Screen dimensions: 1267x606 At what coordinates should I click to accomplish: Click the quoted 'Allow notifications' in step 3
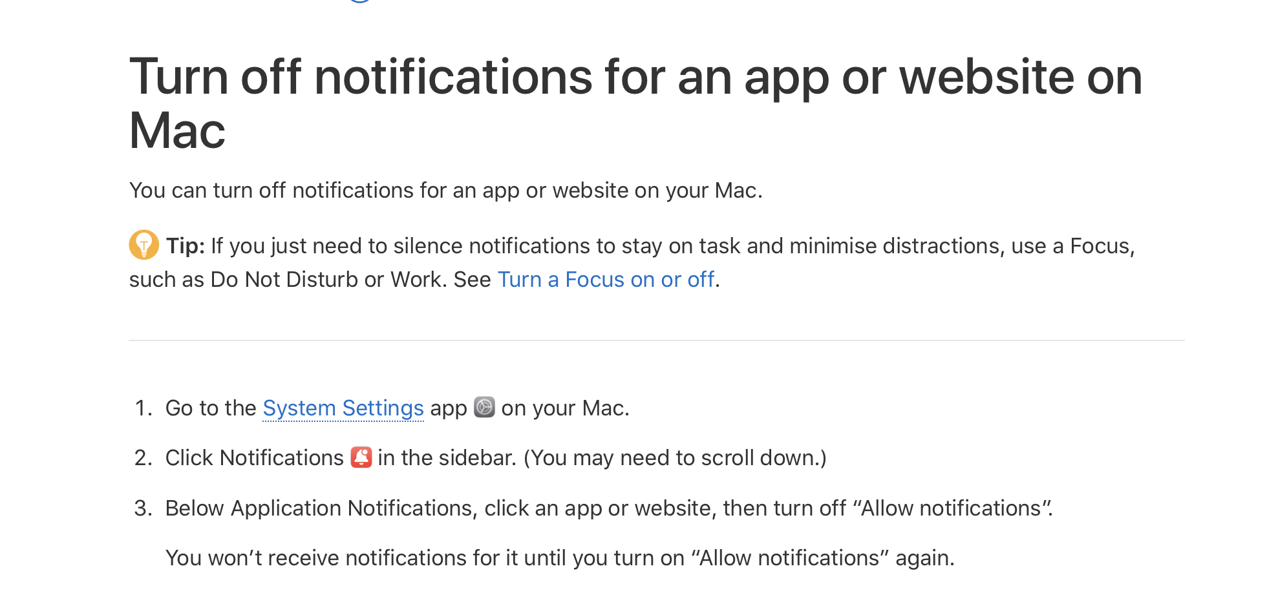tap(950, 508)
